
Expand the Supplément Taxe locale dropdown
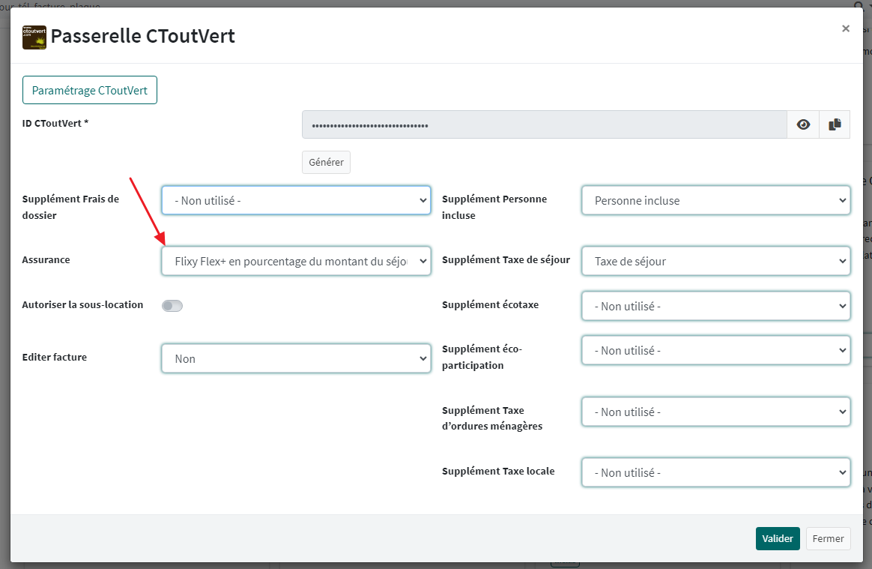715,473
